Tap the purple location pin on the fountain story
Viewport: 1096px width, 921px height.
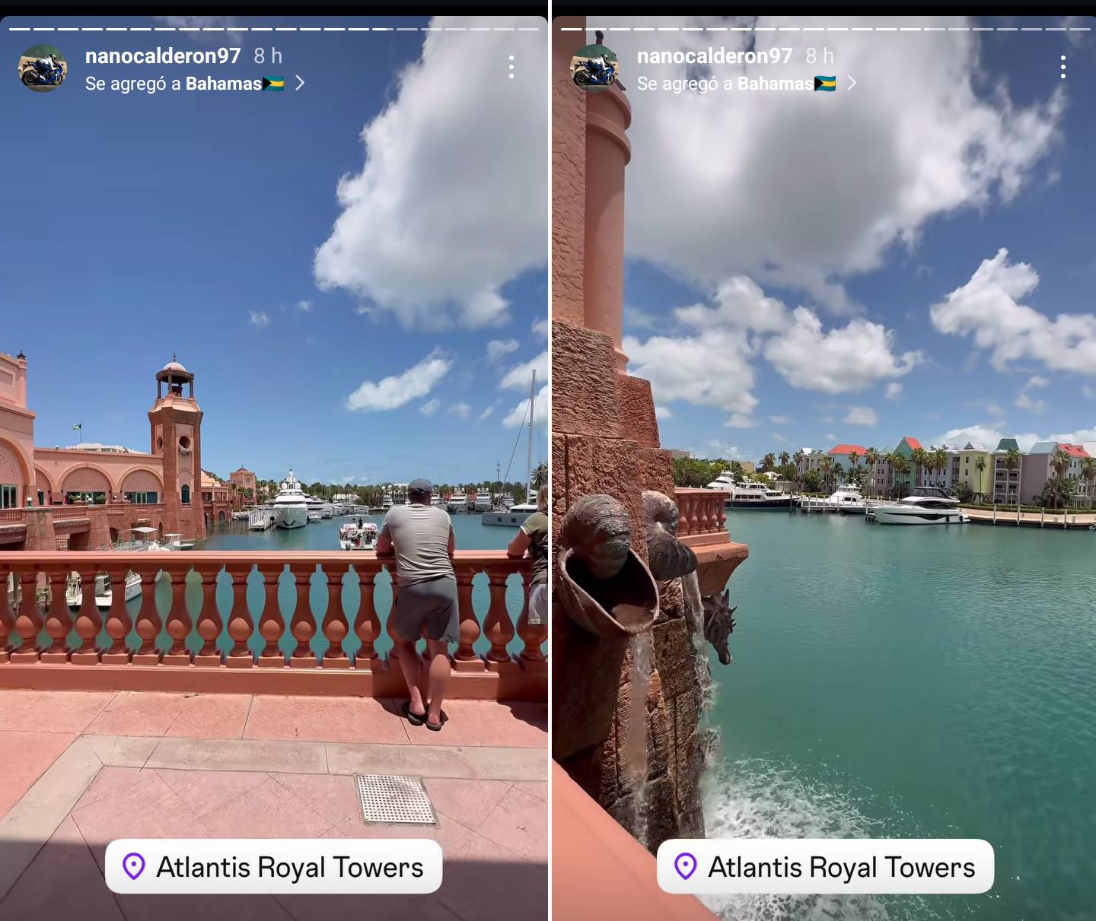(686, 866)
